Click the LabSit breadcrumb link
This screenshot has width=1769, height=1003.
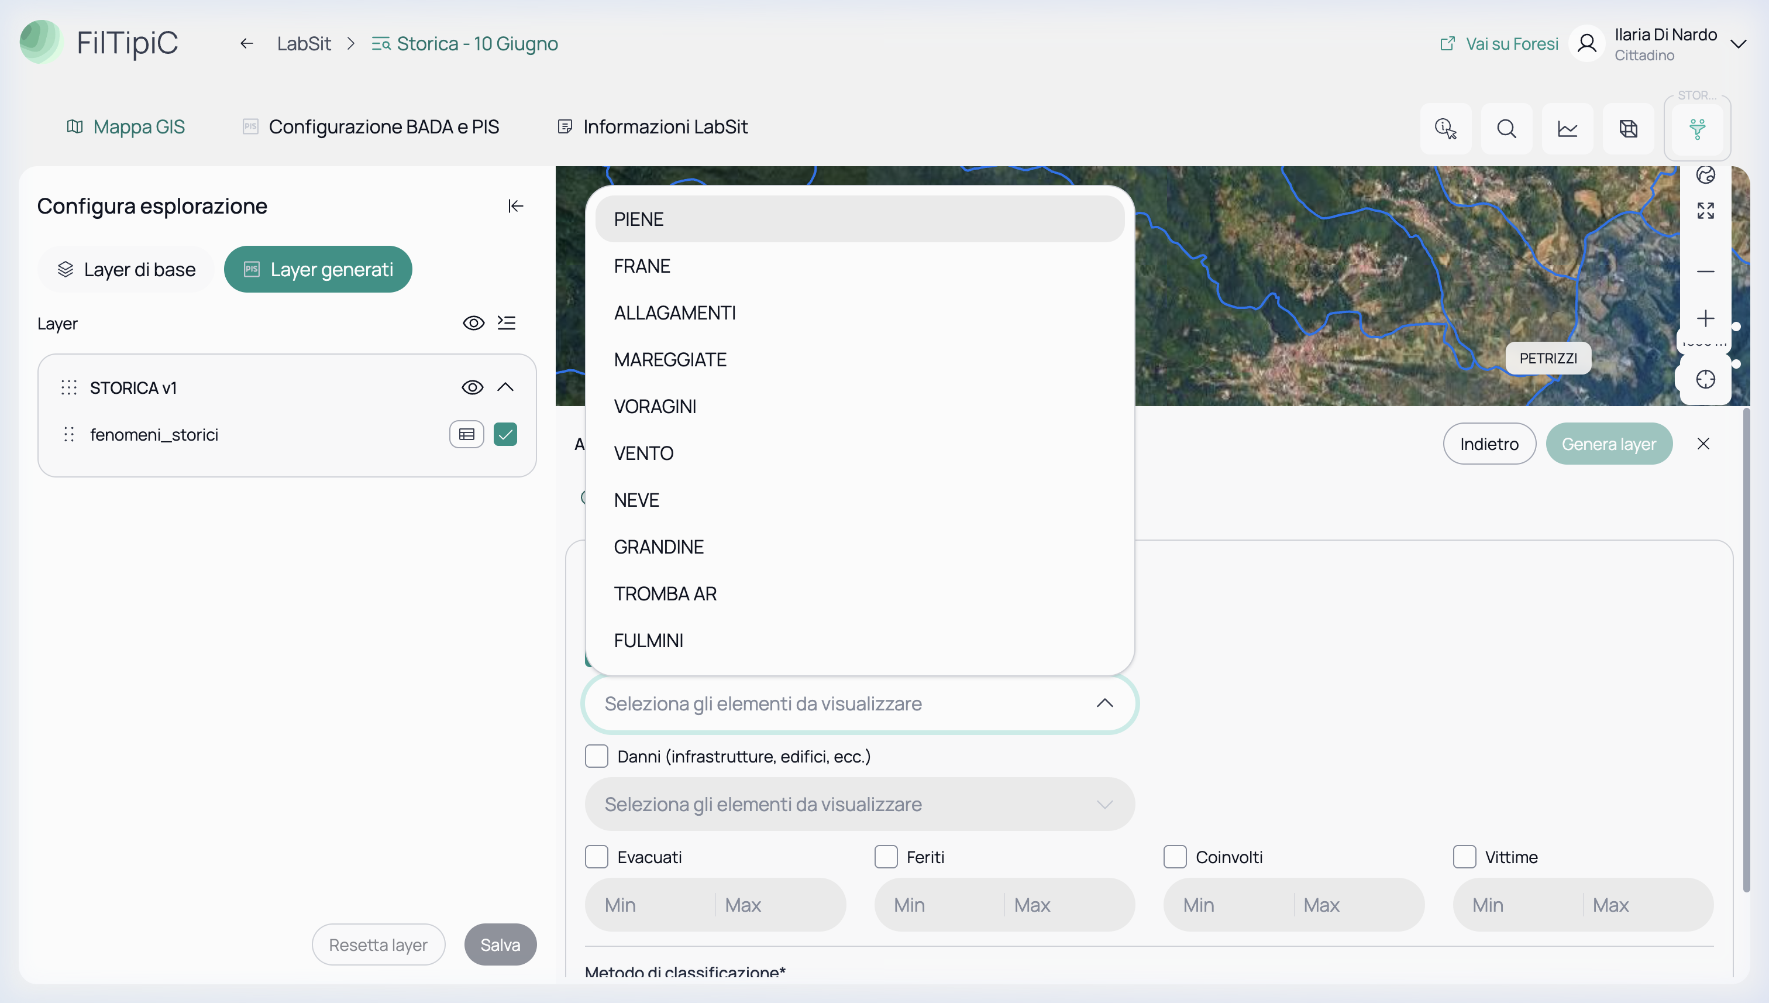pos(304,44)
